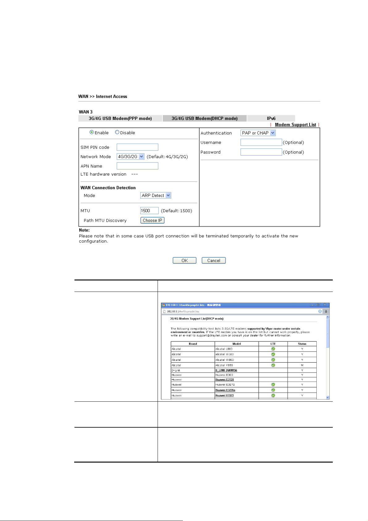Click the browser logo in popup title bar
The height and width of the screenshot is (521, 368).
[x=163, y=305]
